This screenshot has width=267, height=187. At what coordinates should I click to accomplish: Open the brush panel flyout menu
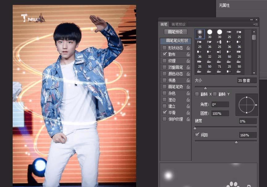pos(255,24)
